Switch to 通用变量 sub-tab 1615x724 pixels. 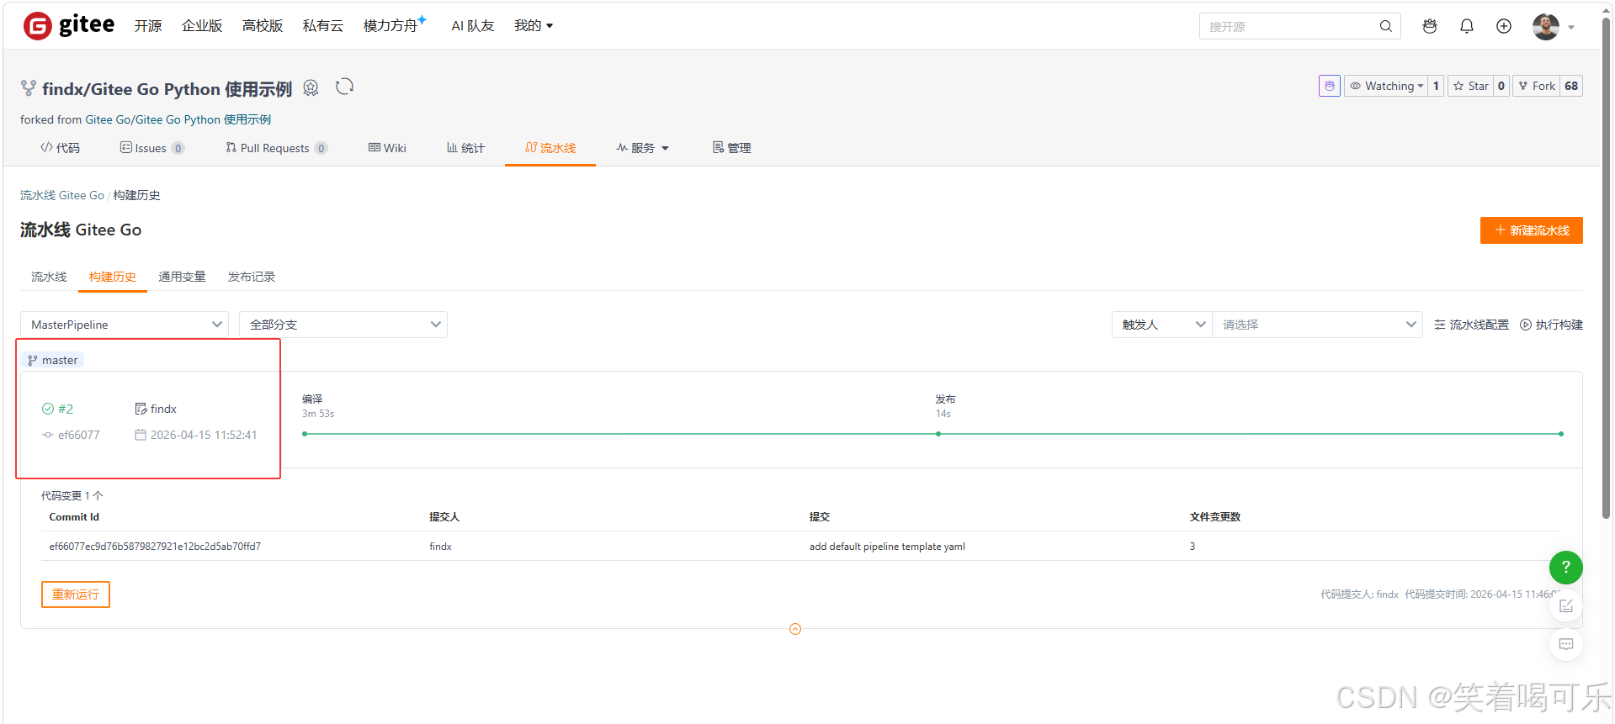point(182,277)
